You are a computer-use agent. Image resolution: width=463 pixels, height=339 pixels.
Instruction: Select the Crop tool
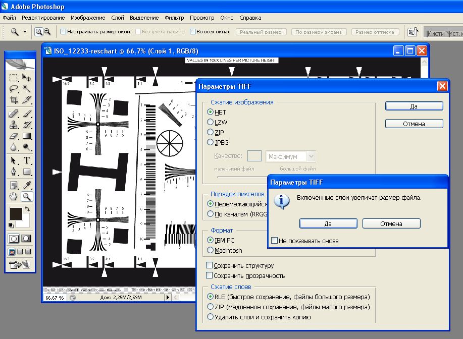point(14,100)
